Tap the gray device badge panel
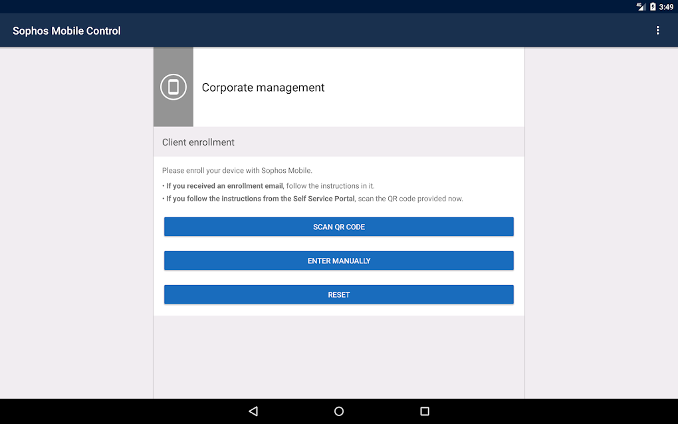The width and height of the screenshot is (678, 424). click(x=173, y=113)
